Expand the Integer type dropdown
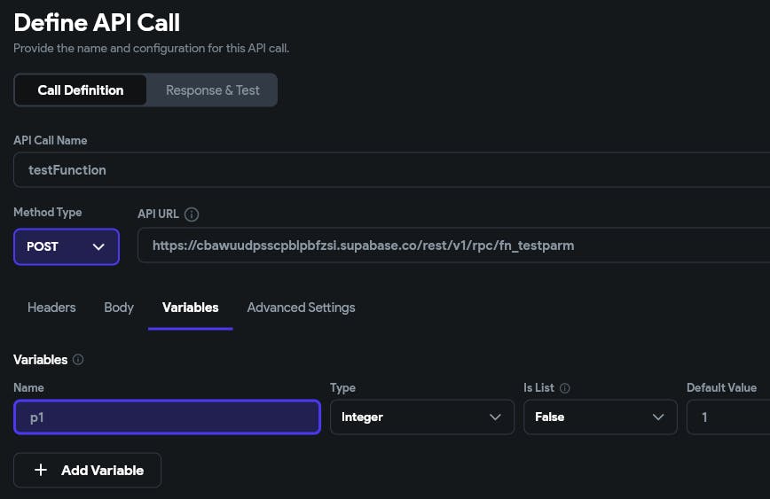Image resolution: width=770 pixels, height=499 pixels. pyautogui.click(x=421, y=417)
